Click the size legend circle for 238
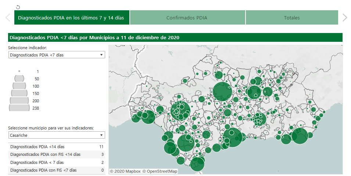 point(19,108)
